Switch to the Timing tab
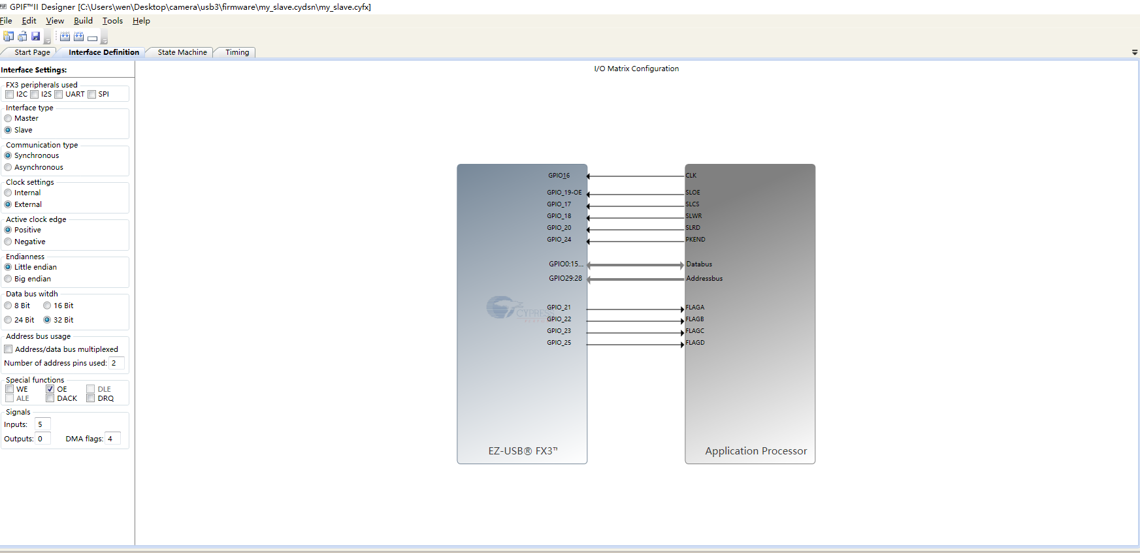 click(x=237, y=52)
